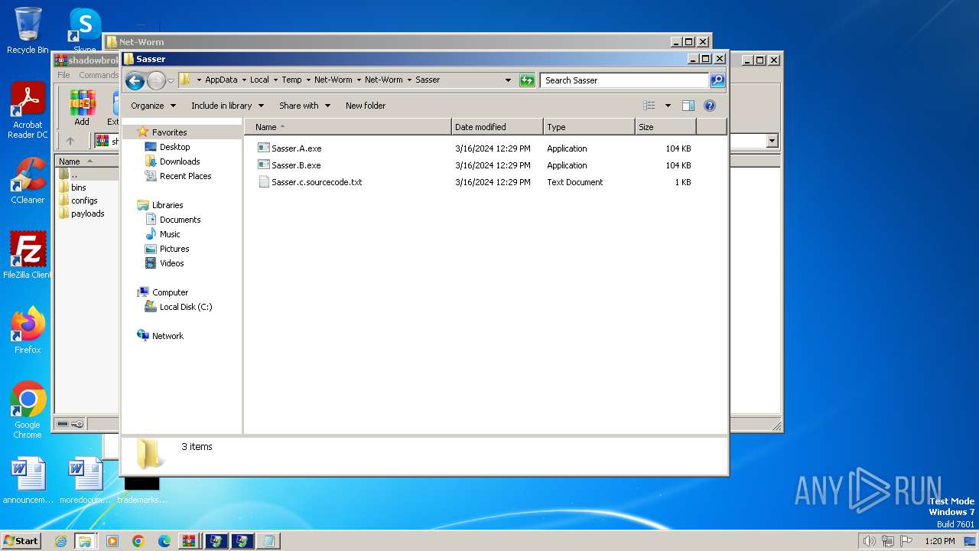This screenshot has height=551, width=979.
Task: Open Documents library
Action: (x=180, y=220)
